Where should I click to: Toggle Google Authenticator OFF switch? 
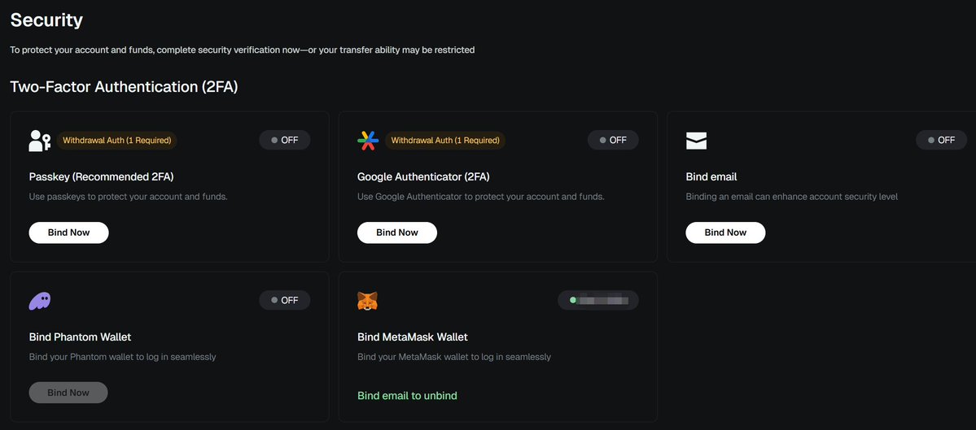pos(613,140)
